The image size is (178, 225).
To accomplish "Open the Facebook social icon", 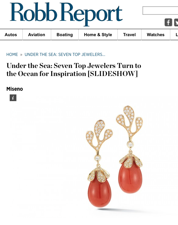I will 168,22.
